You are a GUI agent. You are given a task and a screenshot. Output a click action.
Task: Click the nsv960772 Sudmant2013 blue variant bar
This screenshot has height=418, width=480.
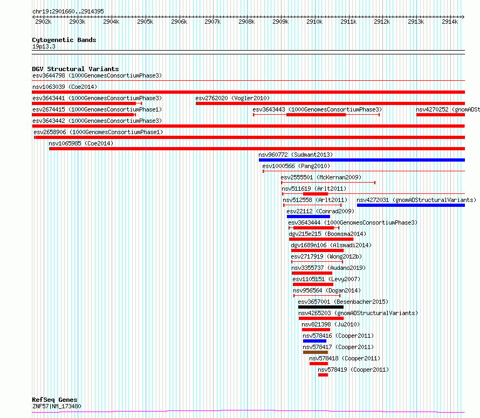pyautogui.click(x=362, y=160)
